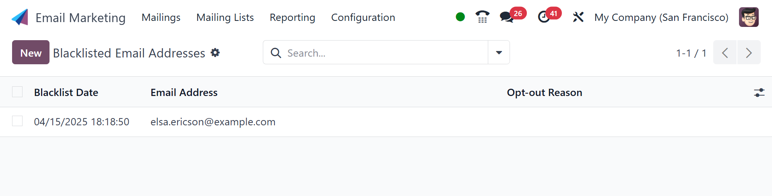Open the Configuration menu

[363, 17]
